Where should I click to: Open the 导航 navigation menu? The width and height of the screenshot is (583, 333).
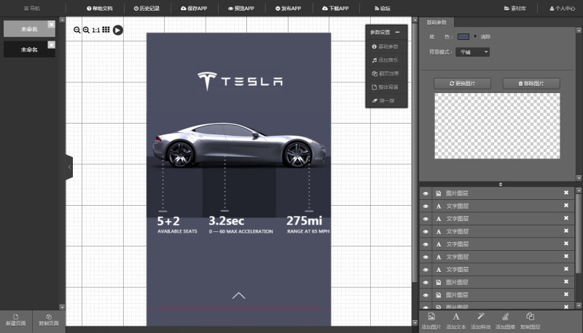[32, 8]
